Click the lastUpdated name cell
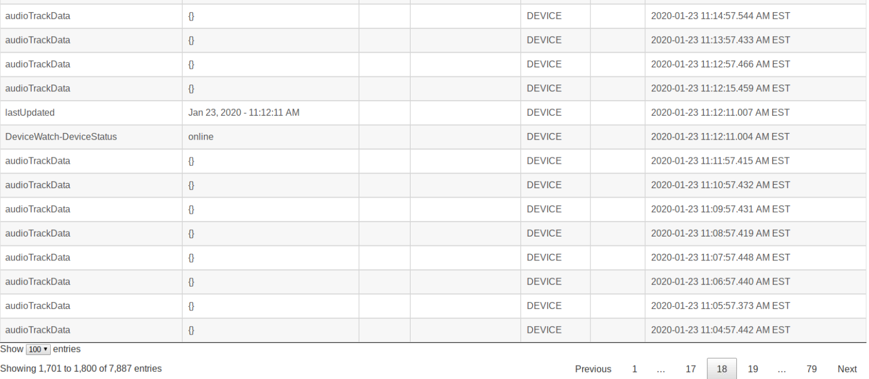Screen dimensions: 869x379 (30, 112)
